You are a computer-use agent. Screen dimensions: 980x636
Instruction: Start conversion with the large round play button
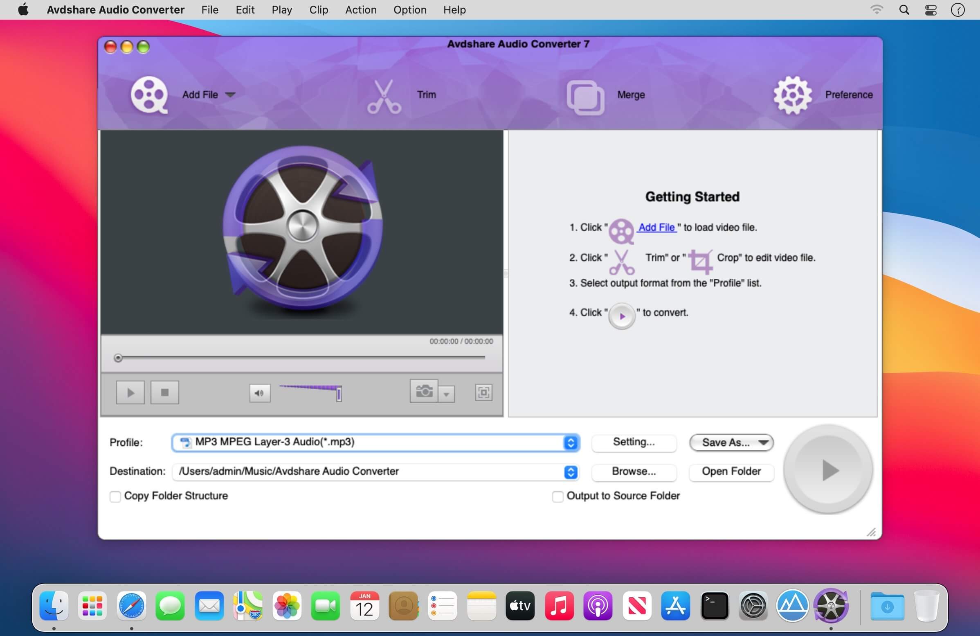tap(828, 469)
